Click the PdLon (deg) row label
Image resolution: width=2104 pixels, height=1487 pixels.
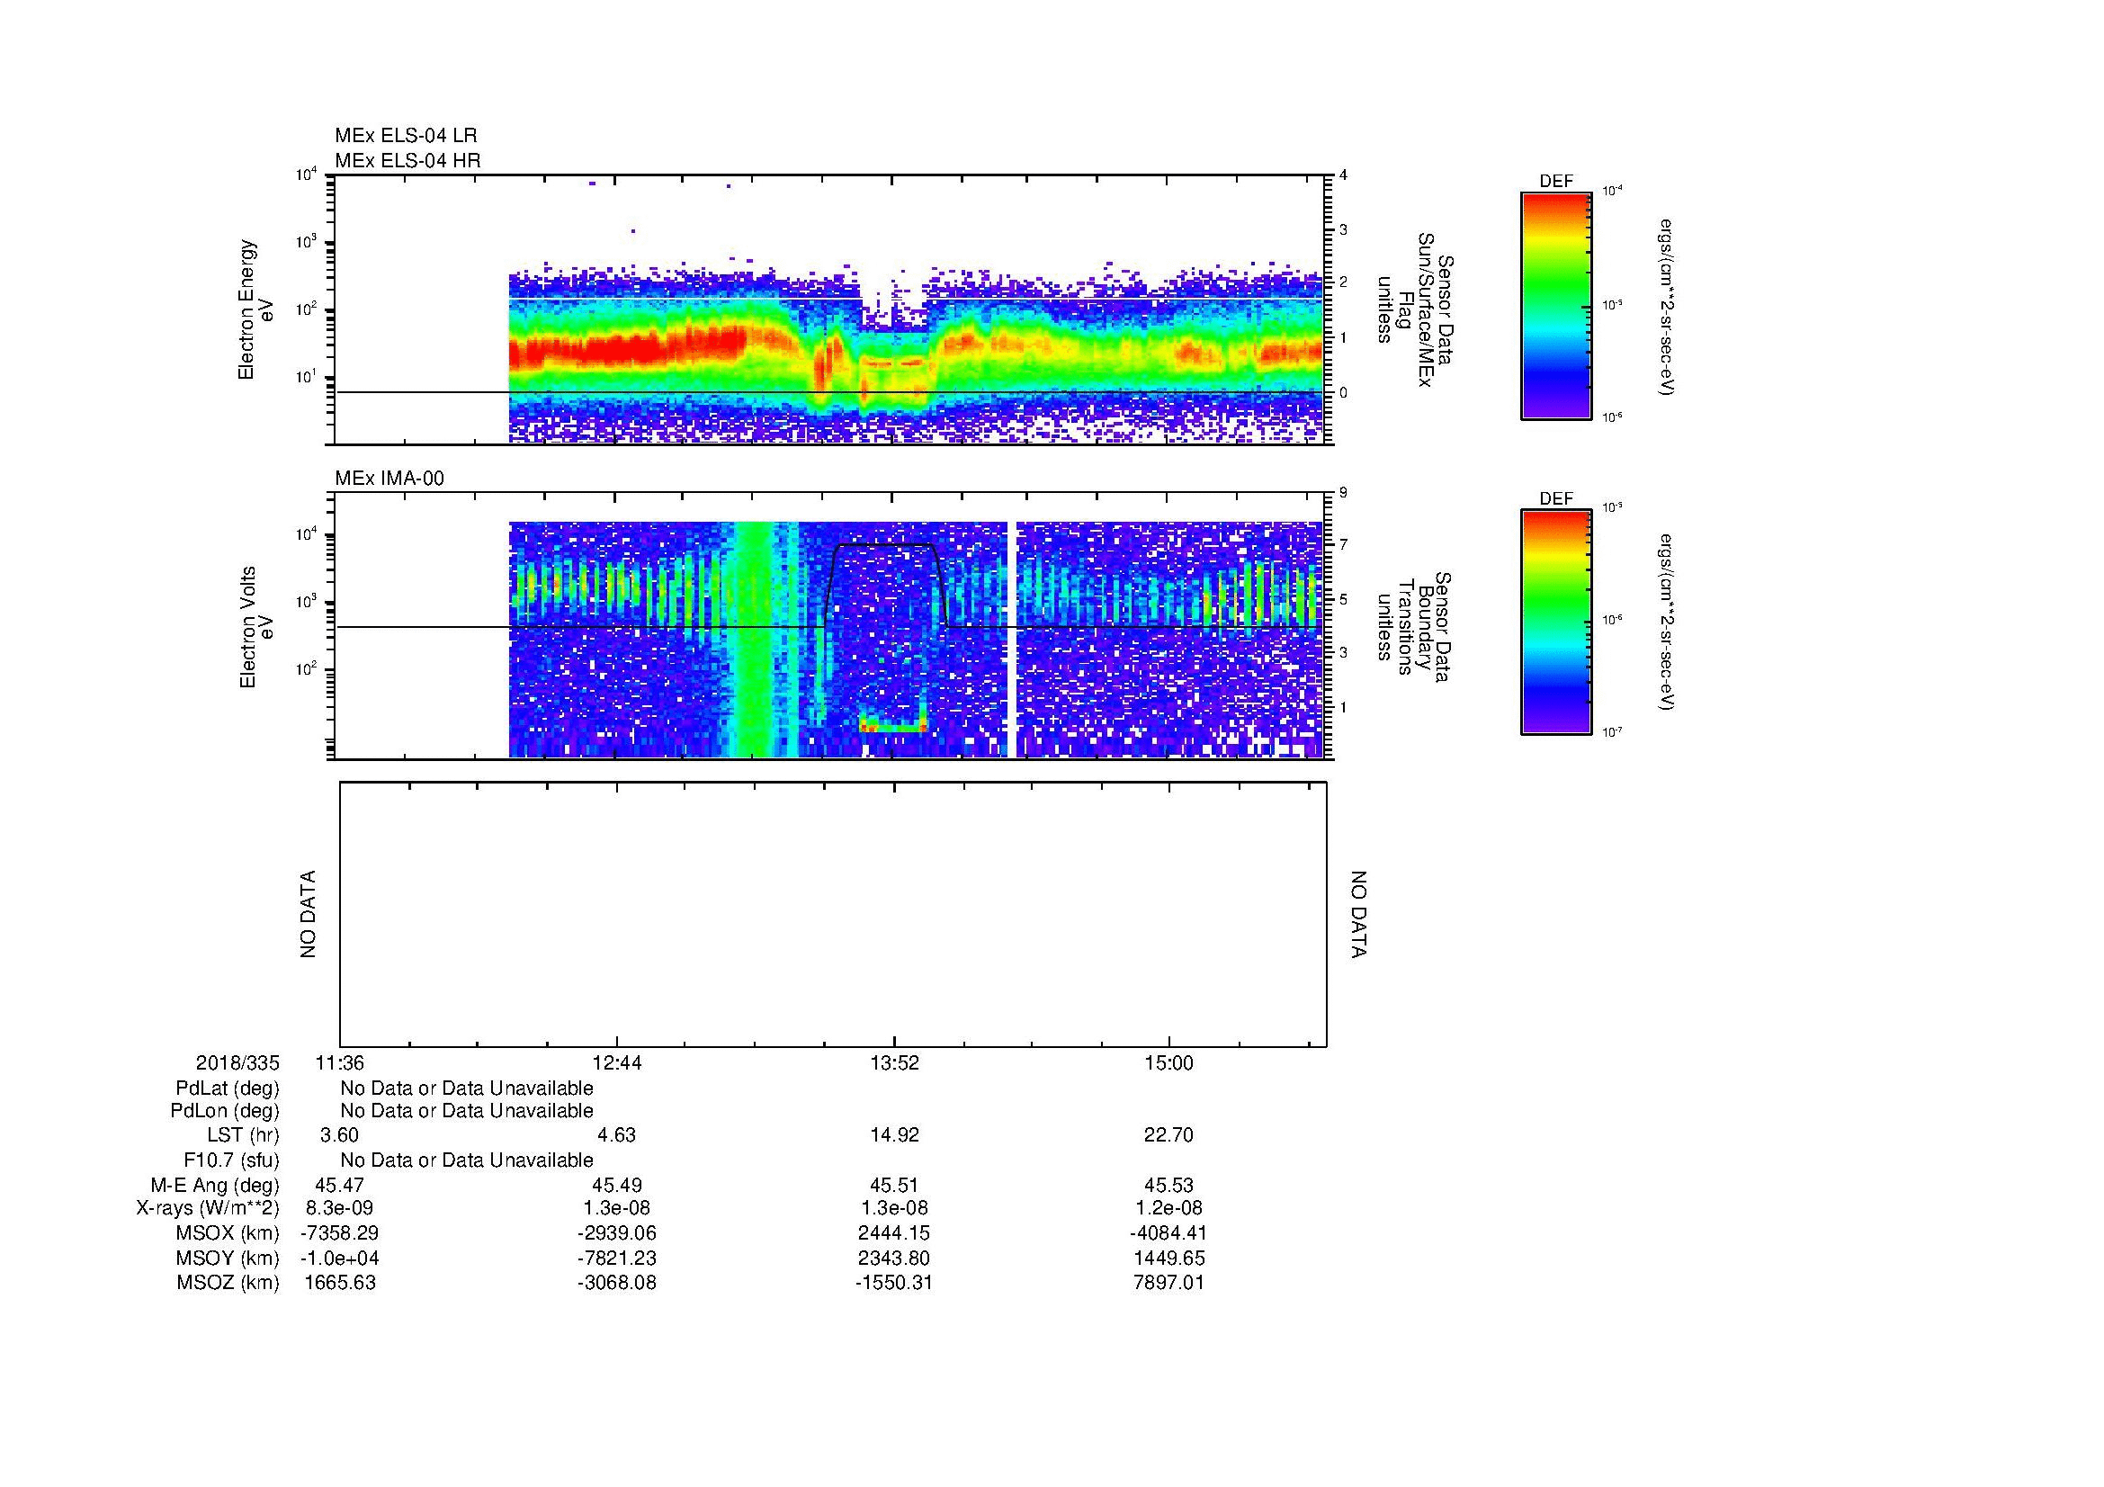click(225, 1111)
